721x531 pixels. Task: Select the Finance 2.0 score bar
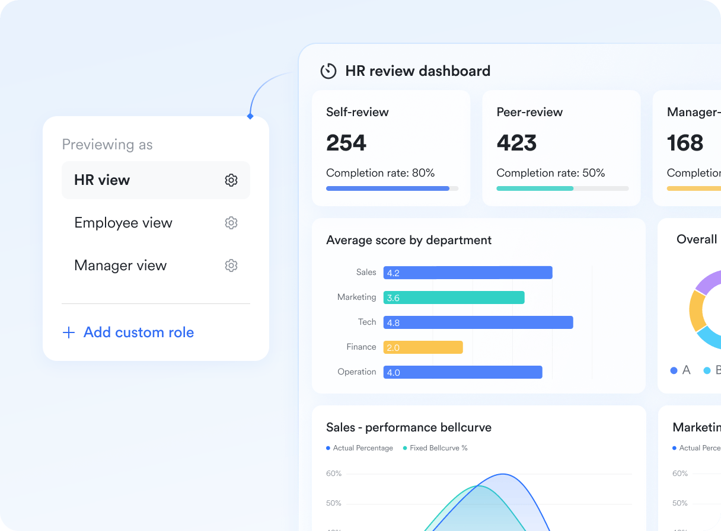(x=423, y=347)
